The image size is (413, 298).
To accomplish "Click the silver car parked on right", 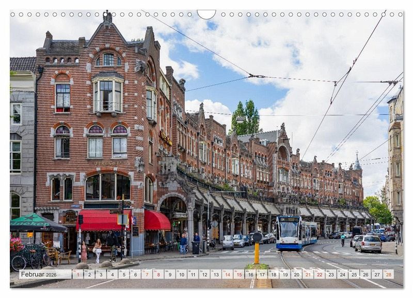I will pos(368,244).
